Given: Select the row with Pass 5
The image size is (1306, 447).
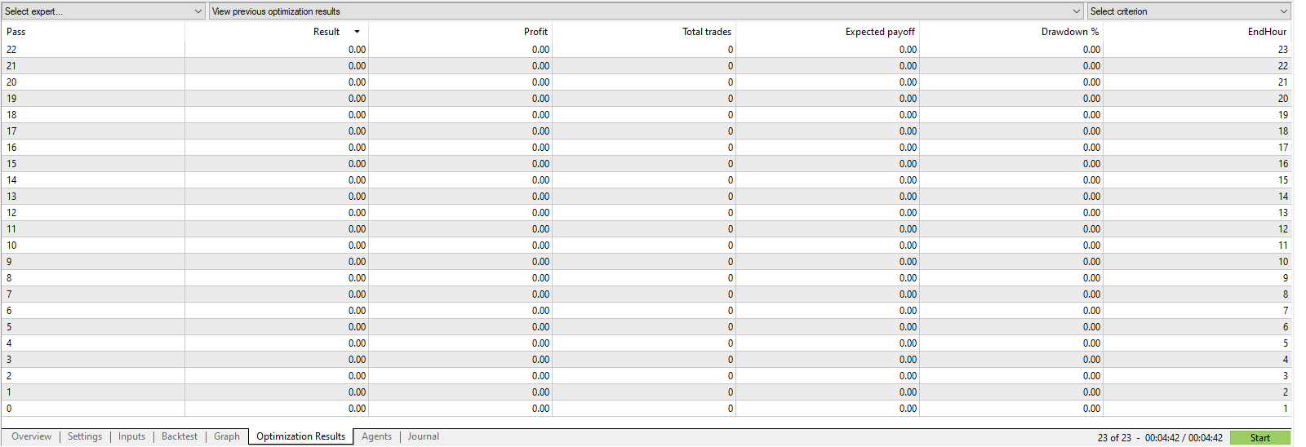Looking at the screenshot, I should 646,327.
